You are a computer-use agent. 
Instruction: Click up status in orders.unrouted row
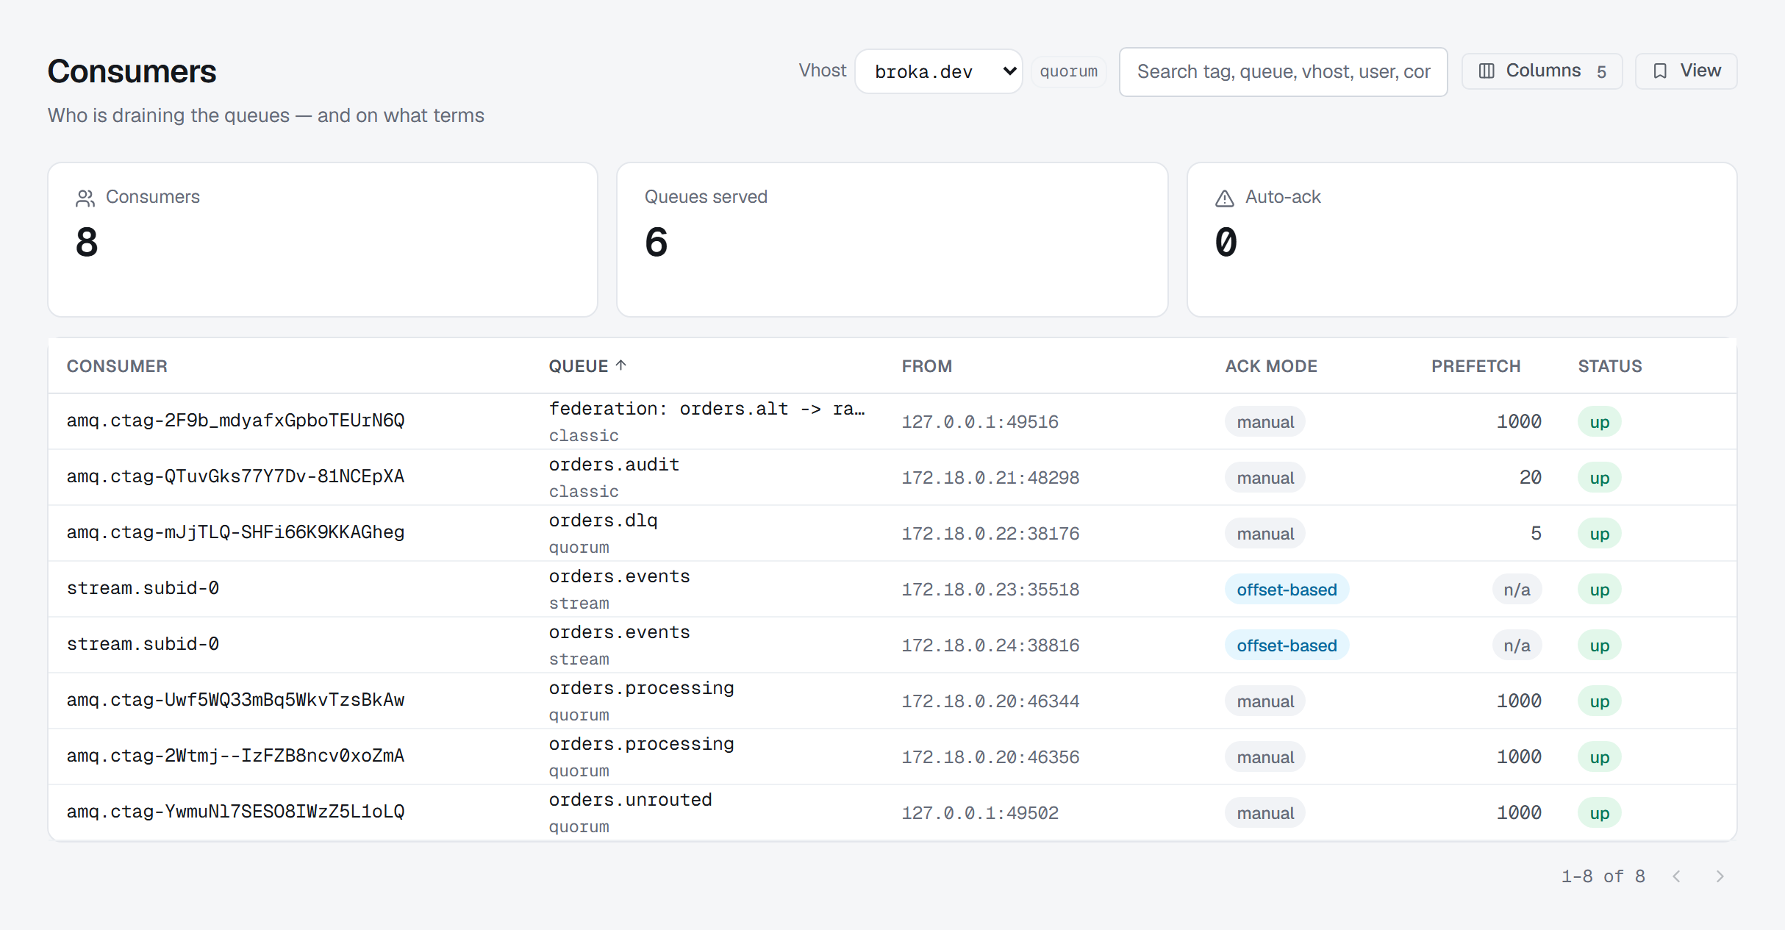pyautogui.click(x=1600, y=813)
